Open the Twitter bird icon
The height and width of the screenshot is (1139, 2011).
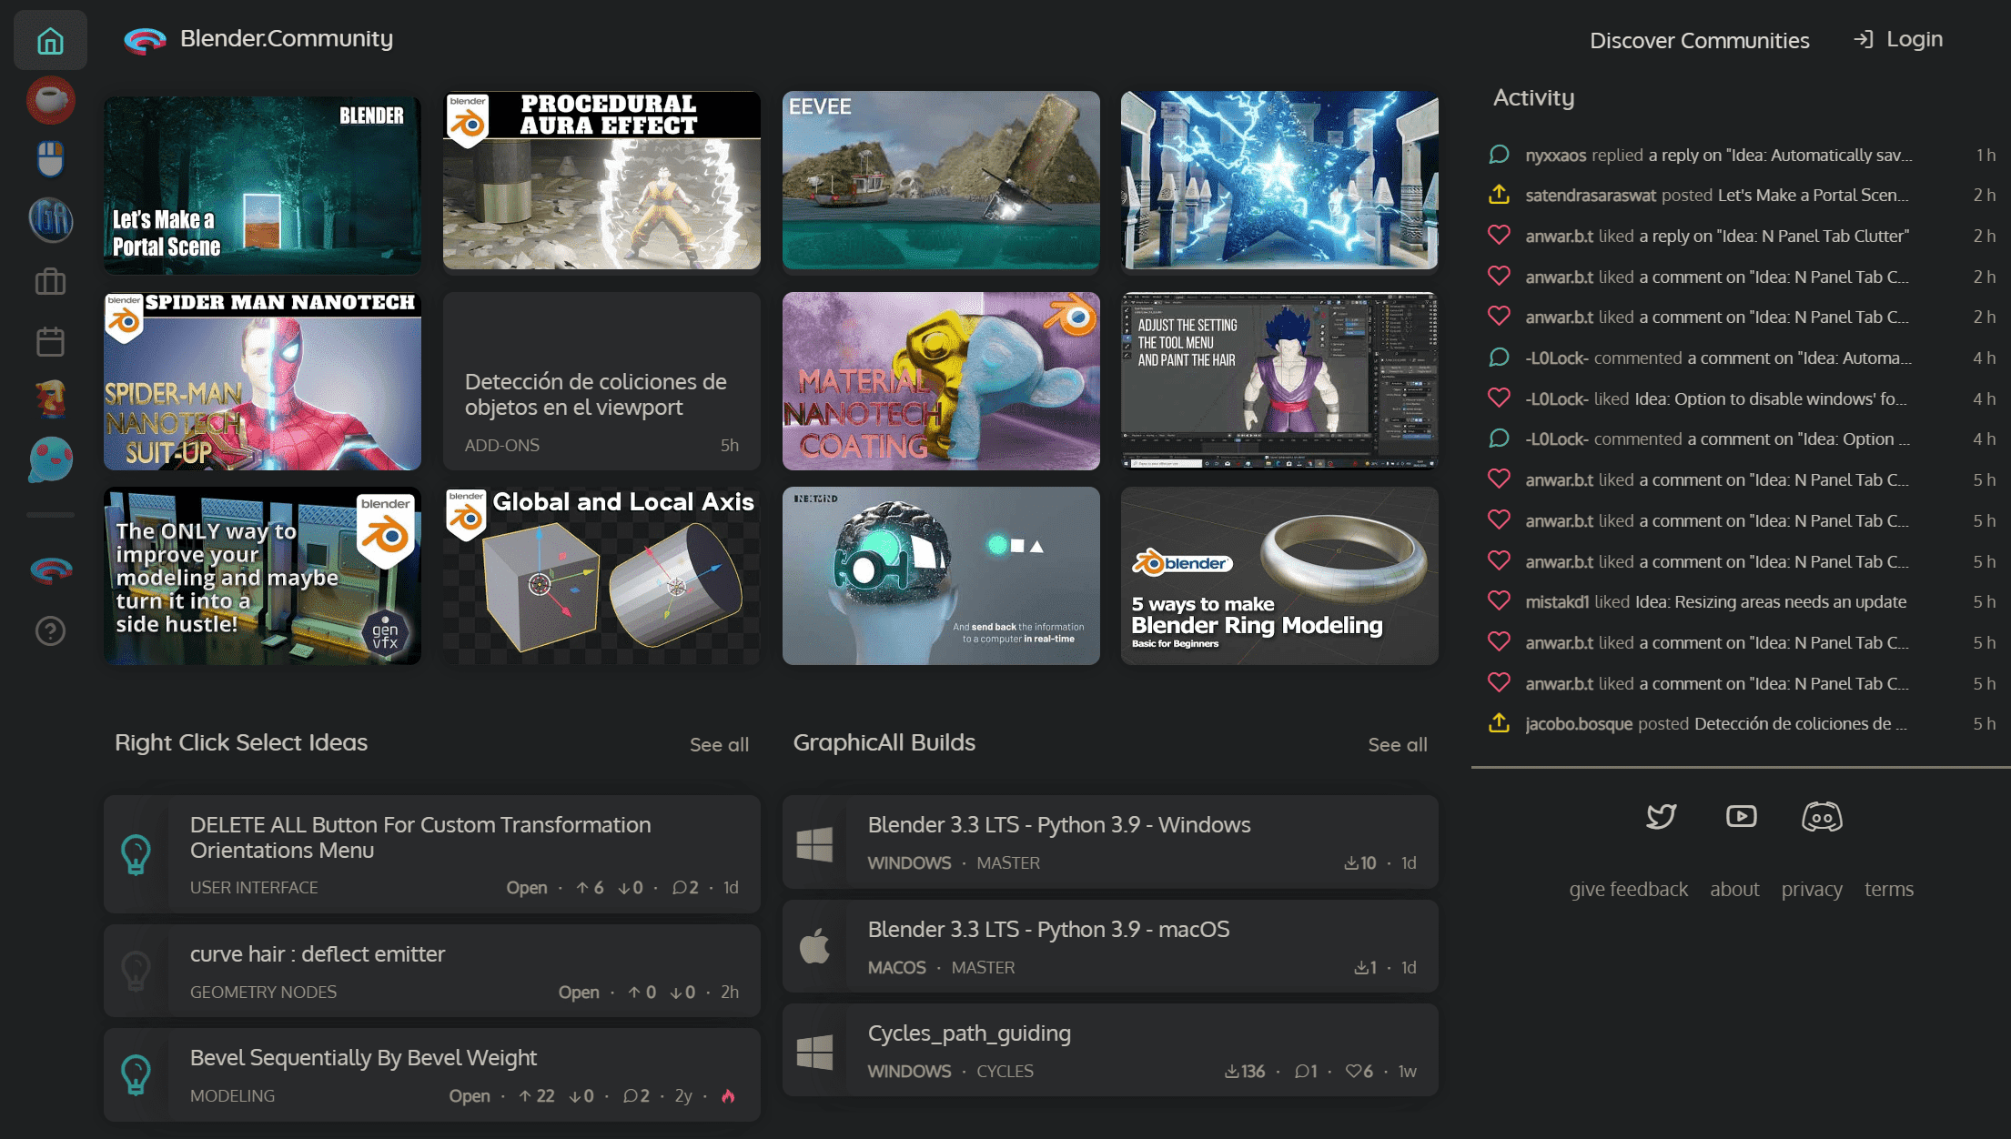click(1661, 817)
